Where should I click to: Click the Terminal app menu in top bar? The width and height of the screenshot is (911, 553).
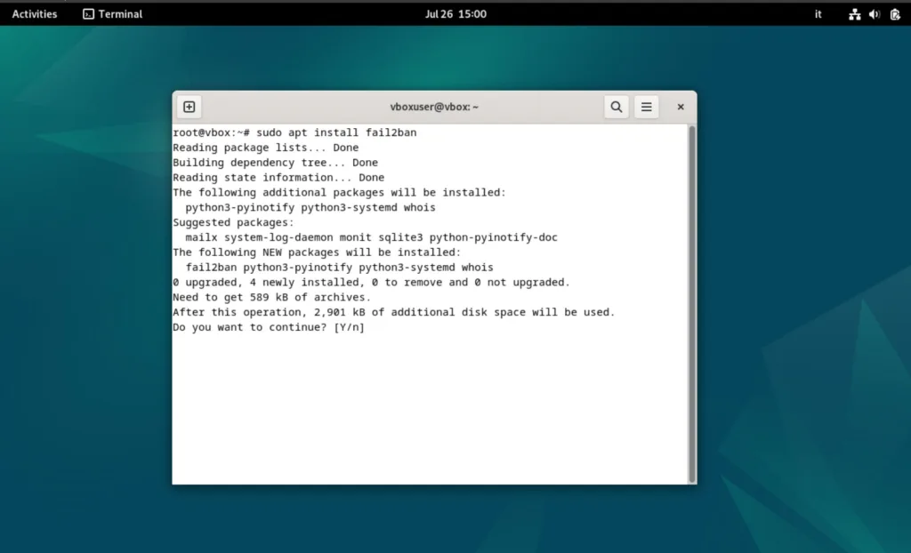(x=113, y=14)
